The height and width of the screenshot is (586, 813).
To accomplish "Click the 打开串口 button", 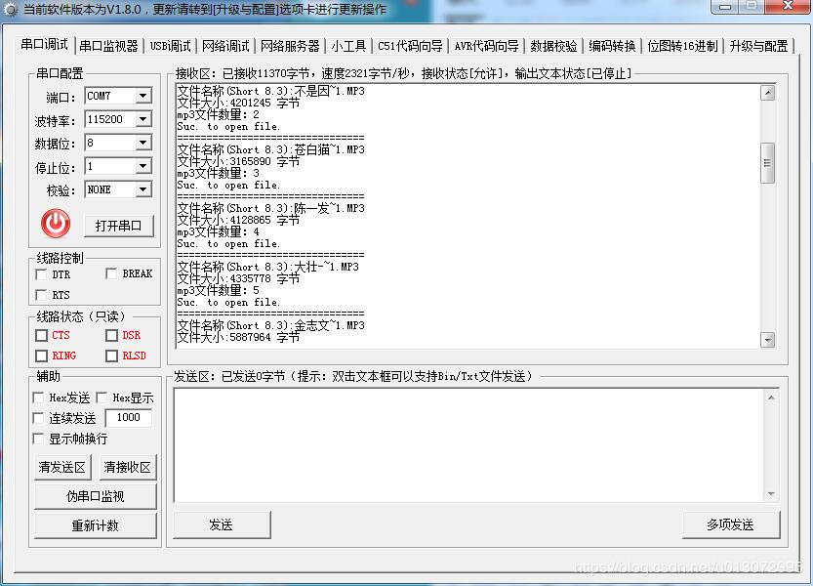I will coord(118,226).
